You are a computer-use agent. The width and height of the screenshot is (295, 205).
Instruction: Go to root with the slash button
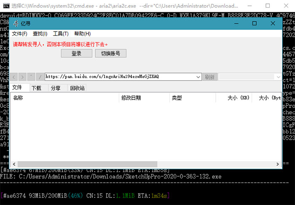[x=40, y=77]
